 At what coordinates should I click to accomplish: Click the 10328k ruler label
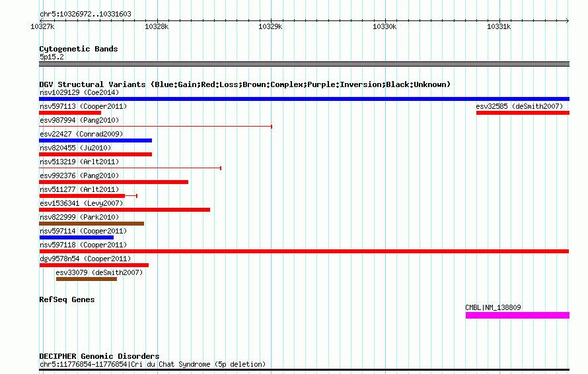(x=157, y=26)
